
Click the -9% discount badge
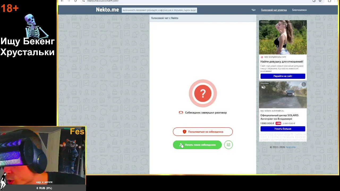278,123
